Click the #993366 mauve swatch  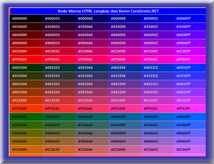coord(92,92)
